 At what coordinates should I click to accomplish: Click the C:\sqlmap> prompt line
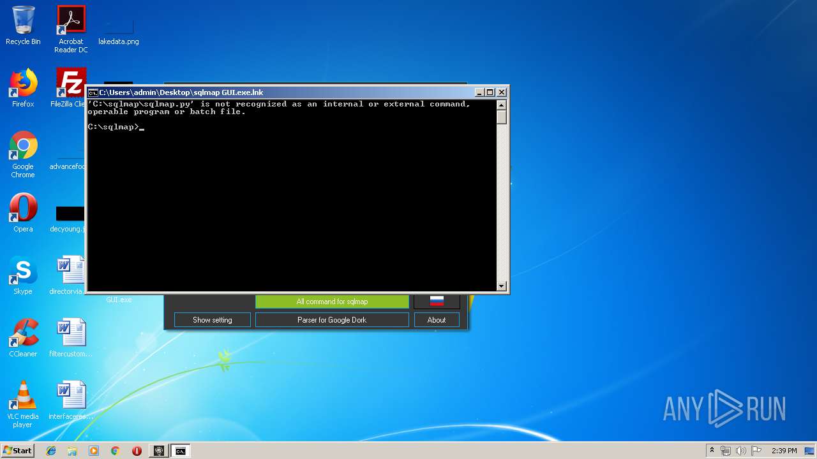tap(116, 127)
